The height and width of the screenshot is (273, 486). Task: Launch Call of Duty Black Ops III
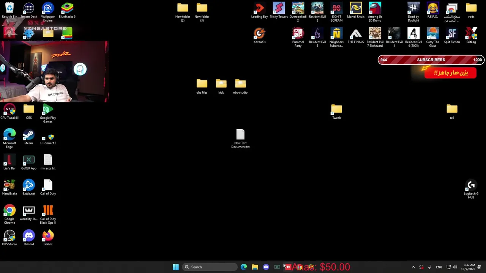[48, 214]
